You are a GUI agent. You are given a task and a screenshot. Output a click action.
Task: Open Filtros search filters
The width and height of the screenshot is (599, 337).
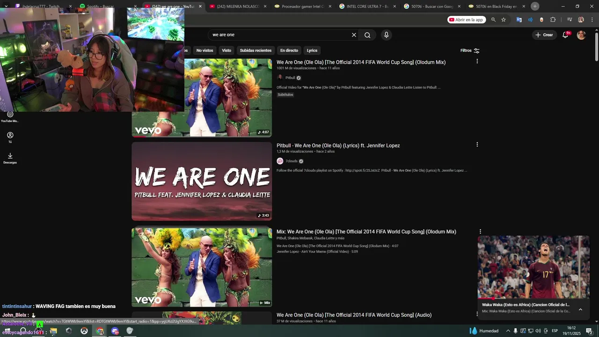470,51
